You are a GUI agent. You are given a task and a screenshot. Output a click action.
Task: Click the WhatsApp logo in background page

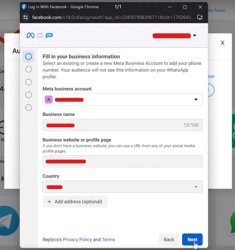[233, 221]
